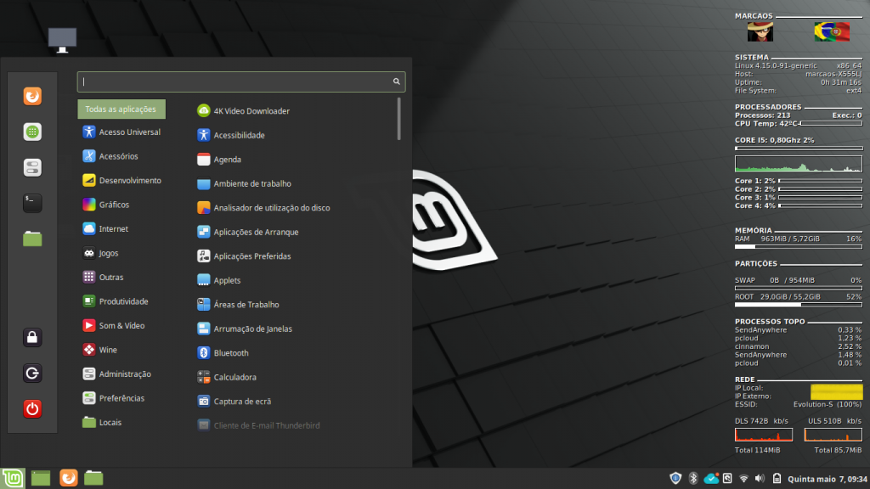Open Aplicações de Arranque
This screenshot has width=870, height=489.
coord(248,233)
